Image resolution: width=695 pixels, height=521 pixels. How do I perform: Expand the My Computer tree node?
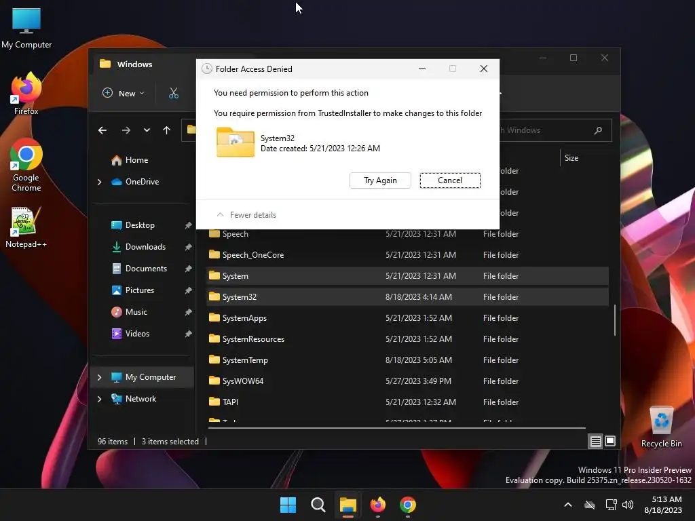click(x=99, y=377)
